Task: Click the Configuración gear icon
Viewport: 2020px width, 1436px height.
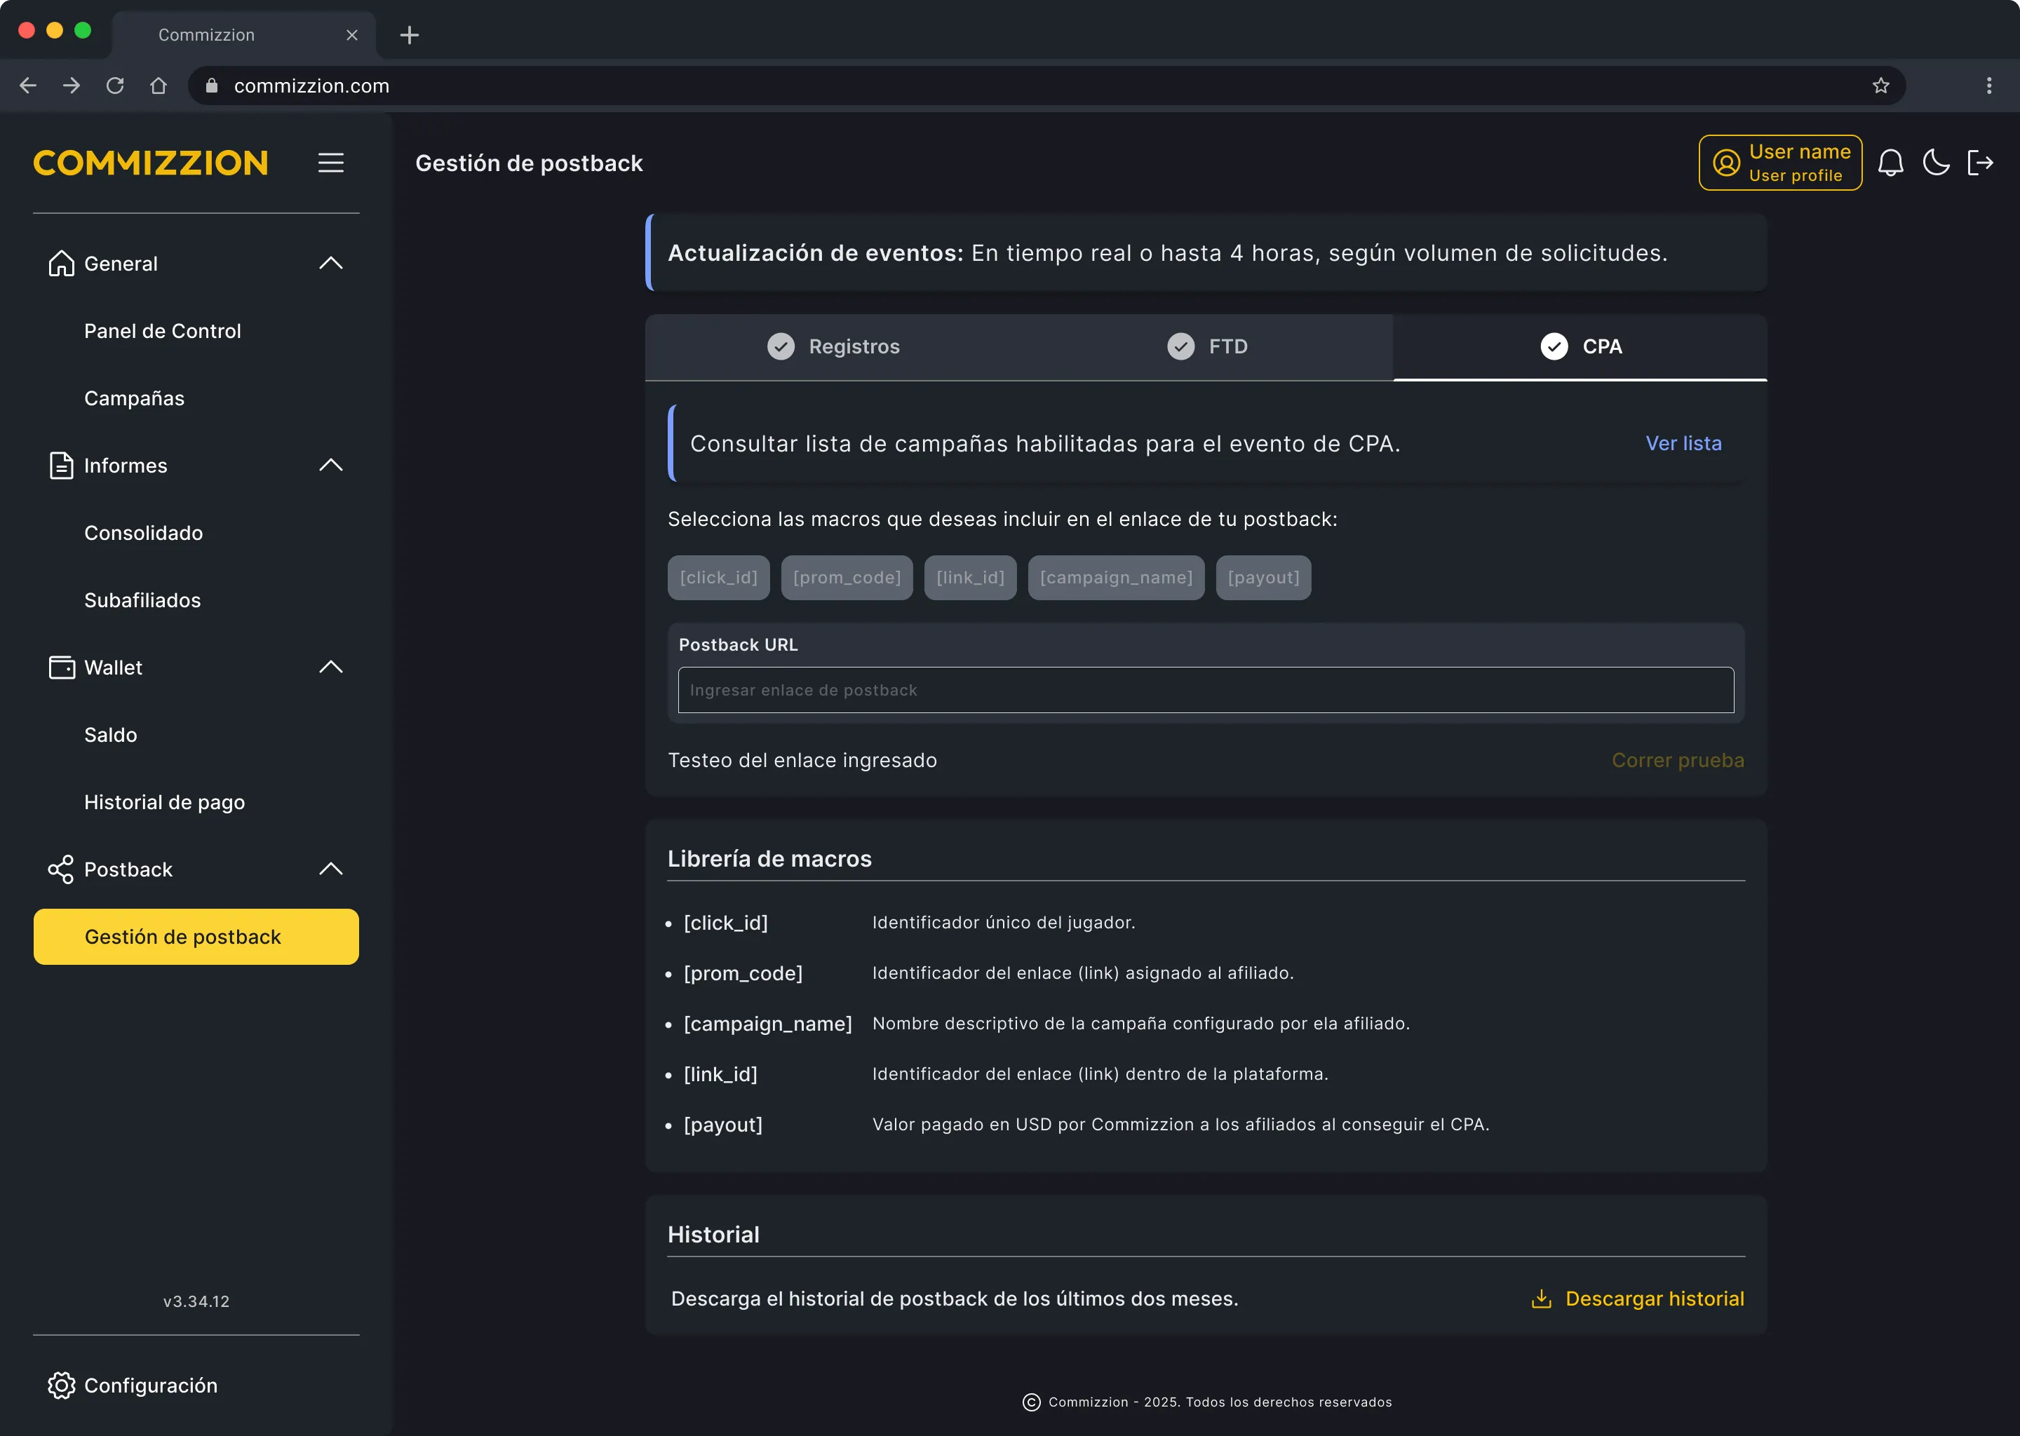Action: coord(61,1386)
